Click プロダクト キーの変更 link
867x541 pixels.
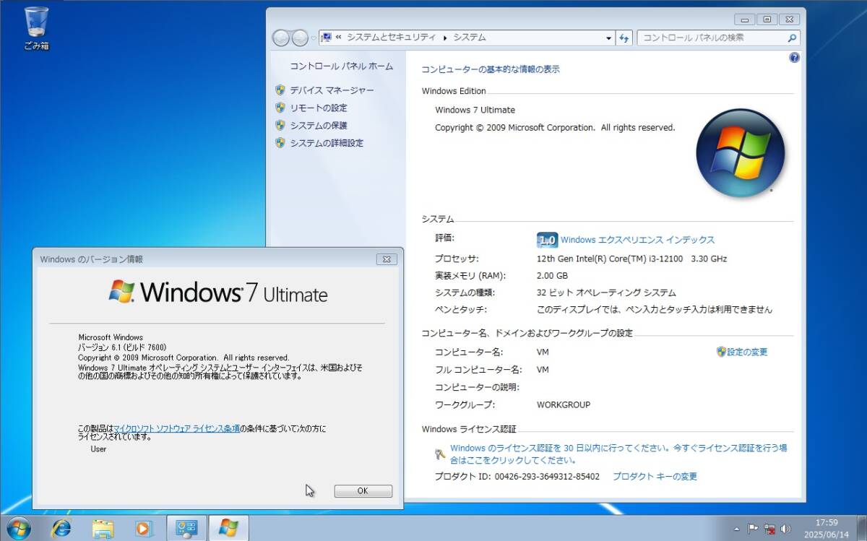click(655, 477)
